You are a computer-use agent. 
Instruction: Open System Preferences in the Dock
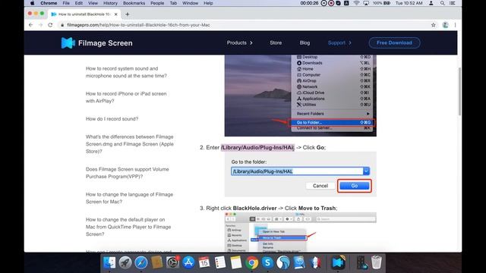(172, 262)
